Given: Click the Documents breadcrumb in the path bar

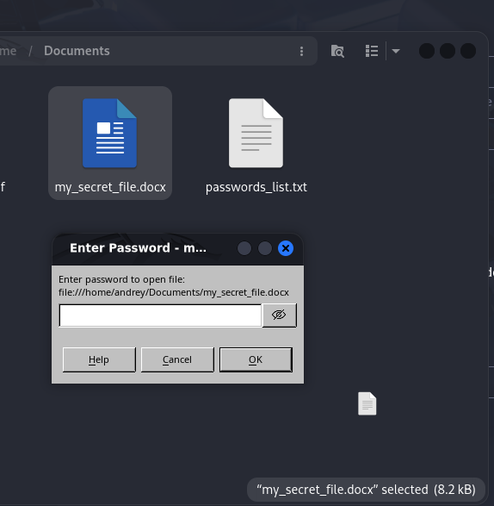Looking at the screenshot, I should (x=77, y=51).
